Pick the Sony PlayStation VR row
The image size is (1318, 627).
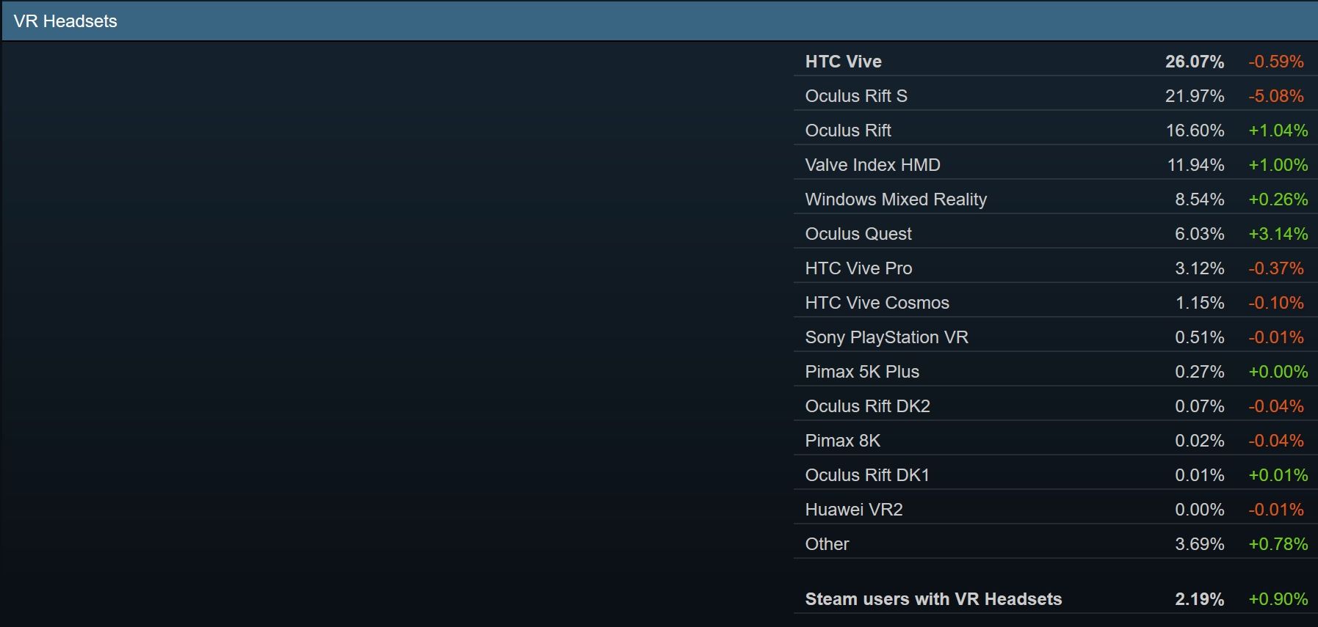coord(886,337)
